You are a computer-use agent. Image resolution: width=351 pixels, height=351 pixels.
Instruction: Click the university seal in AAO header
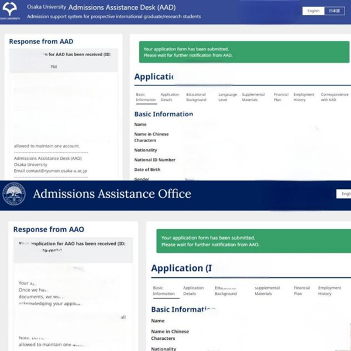(x=14, y=194)
